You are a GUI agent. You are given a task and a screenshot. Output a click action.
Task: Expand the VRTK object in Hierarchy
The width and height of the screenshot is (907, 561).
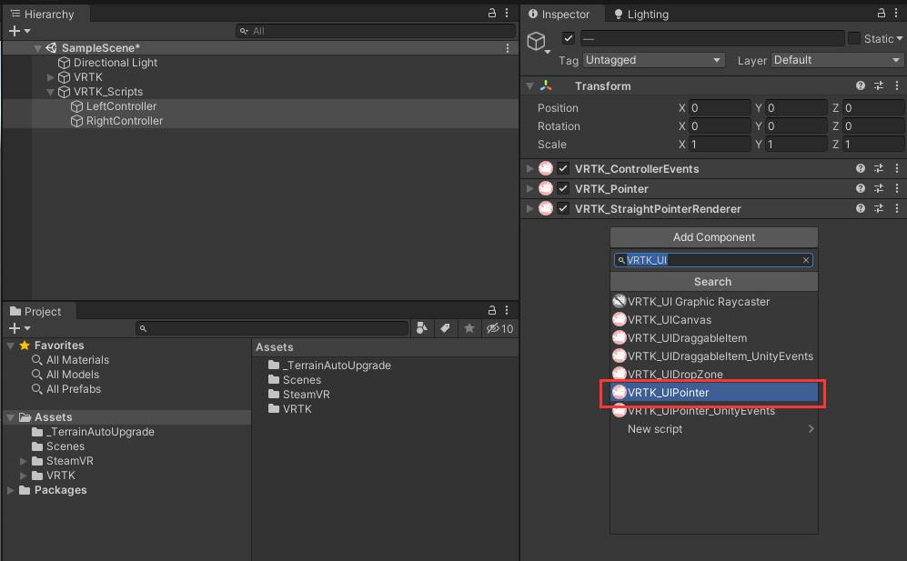coord(50,77)
